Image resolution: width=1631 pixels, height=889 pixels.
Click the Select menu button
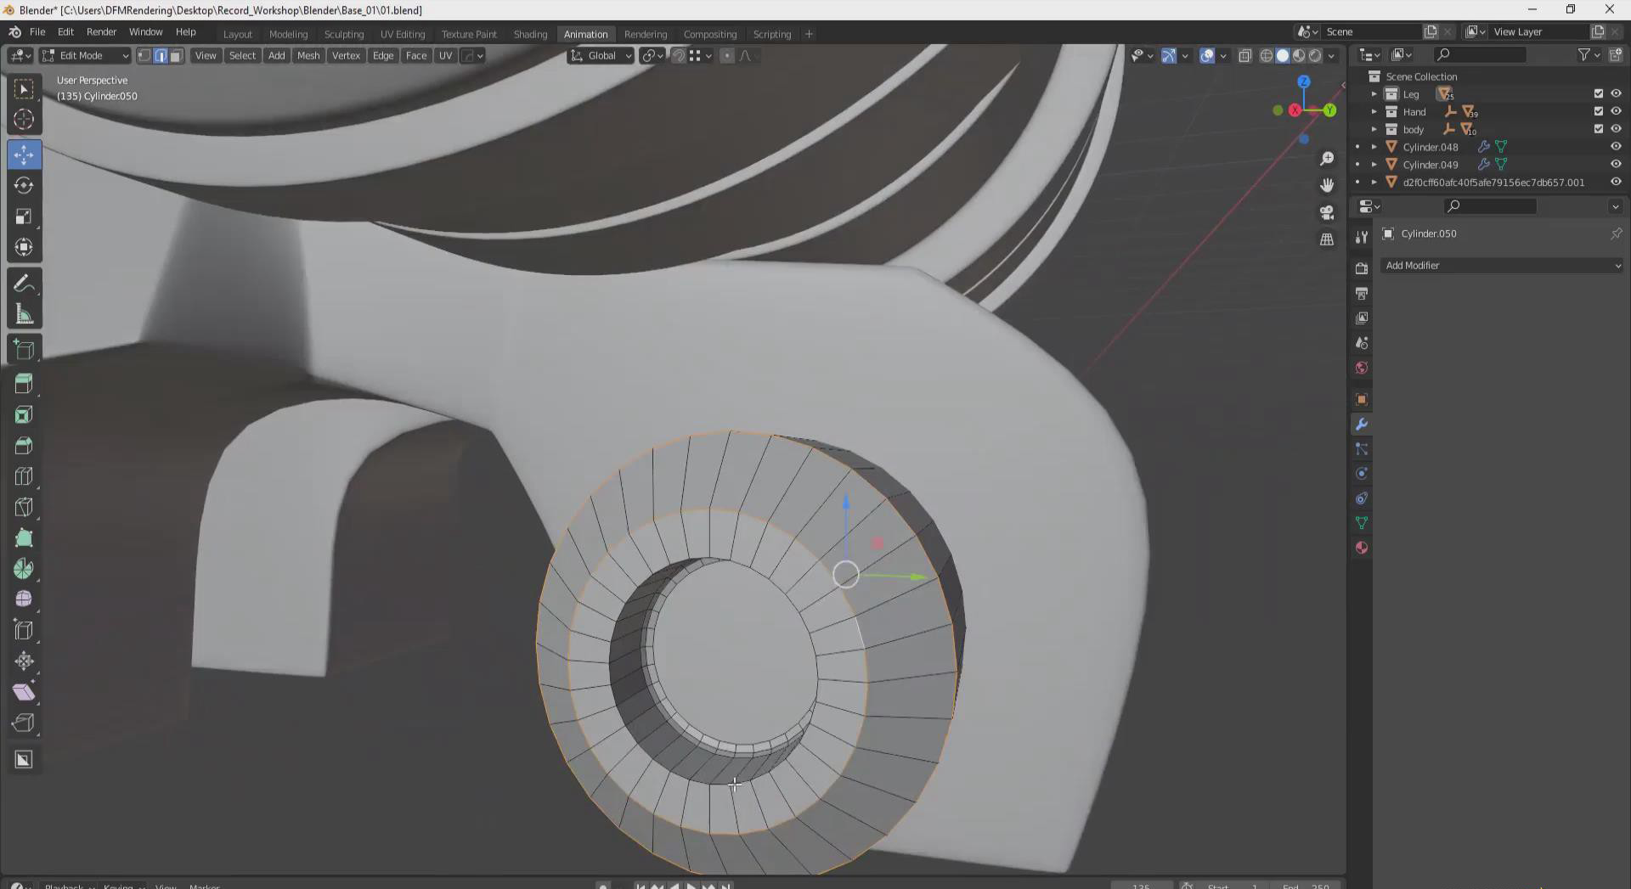pos(242,56)
